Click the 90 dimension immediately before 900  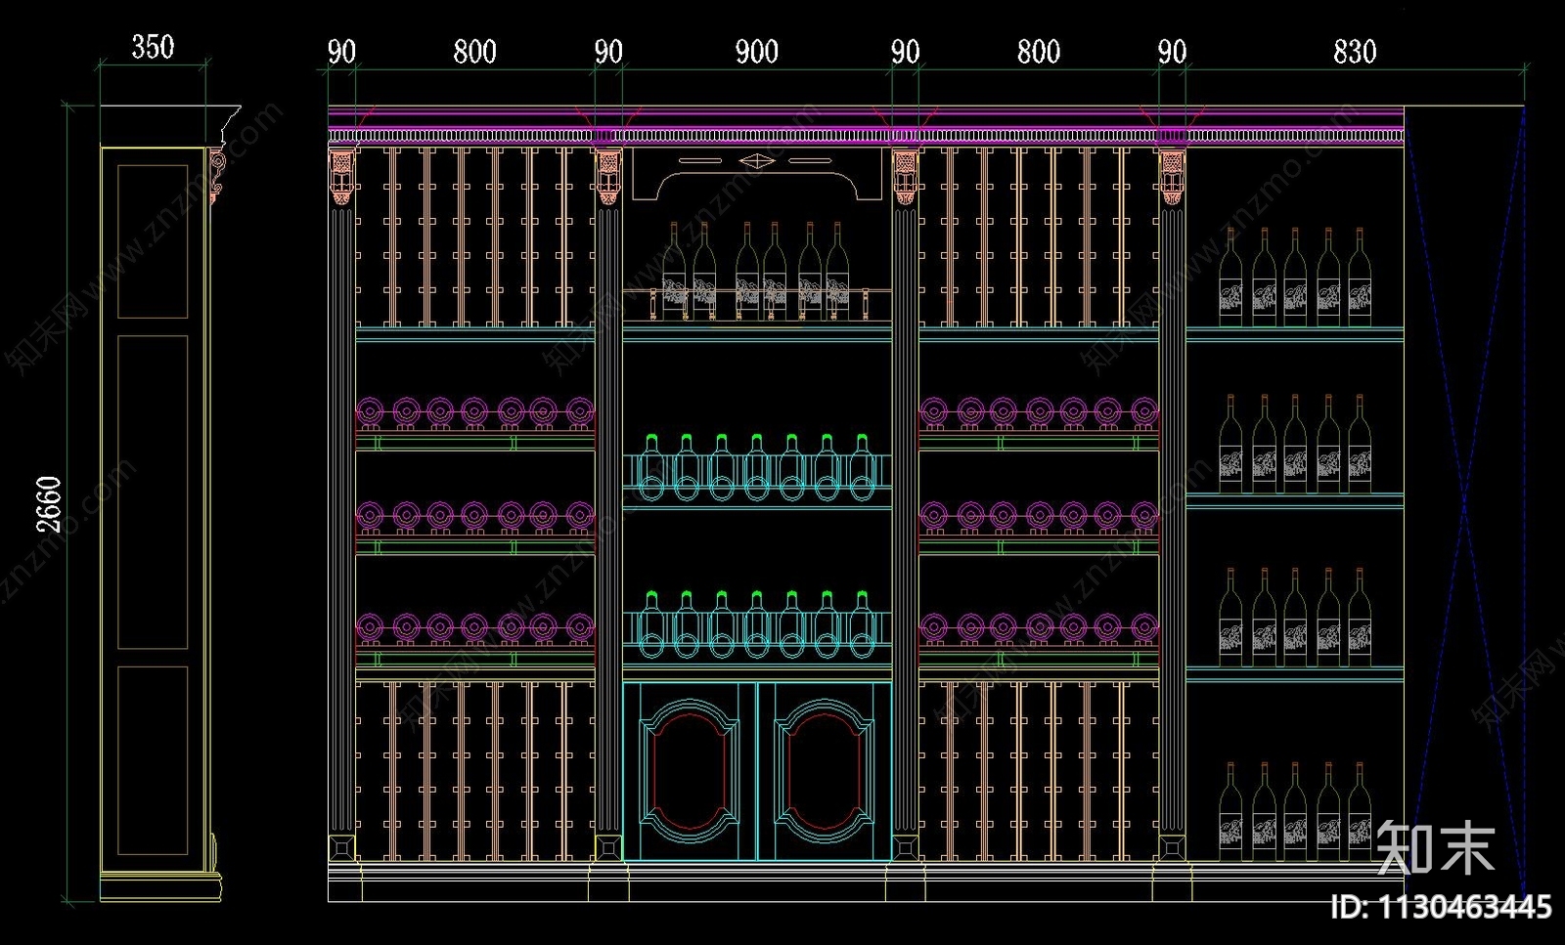tap(608, 52)
